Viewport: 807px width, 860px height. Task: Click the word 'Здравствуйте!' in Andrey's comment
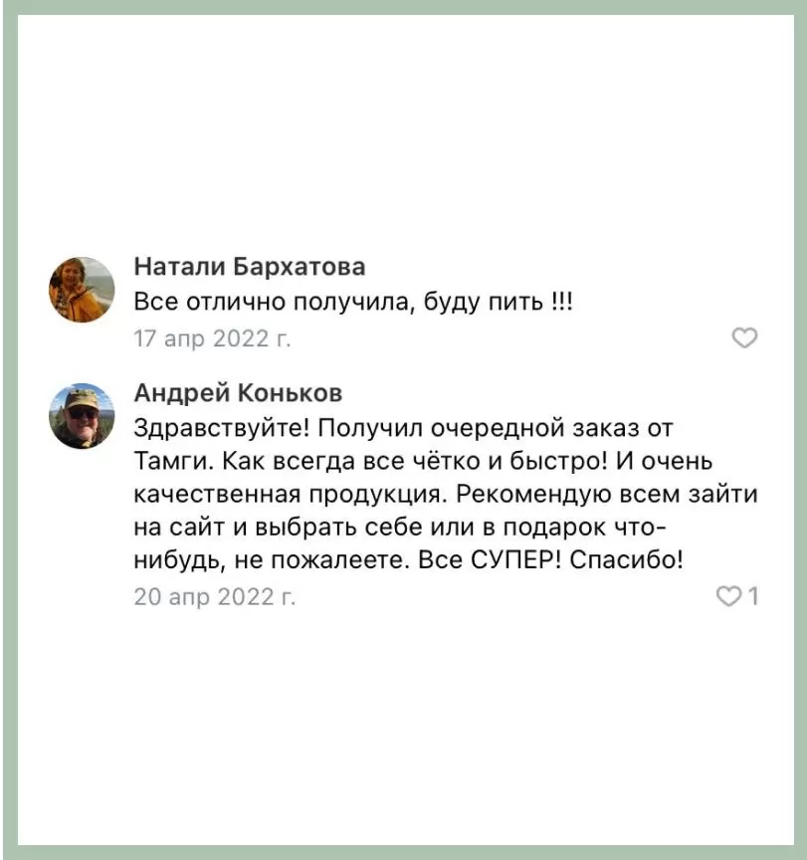pos(222,428)
